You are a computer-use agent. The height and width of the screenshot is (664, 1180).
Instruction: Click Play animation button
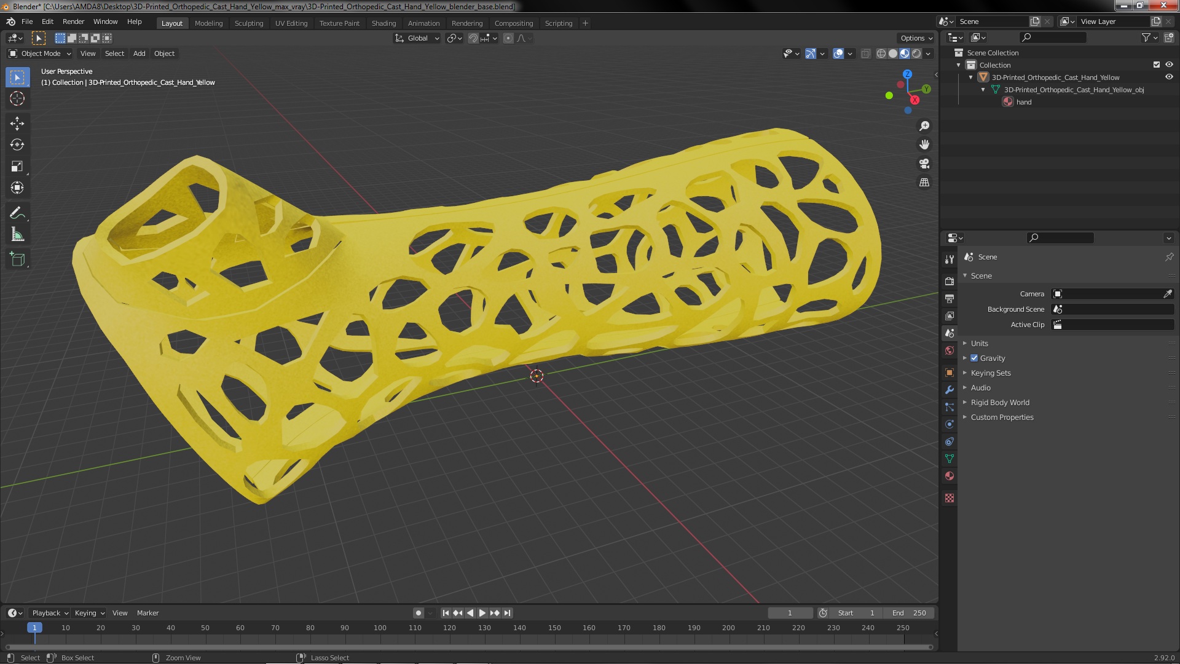[x=482, y=613]
